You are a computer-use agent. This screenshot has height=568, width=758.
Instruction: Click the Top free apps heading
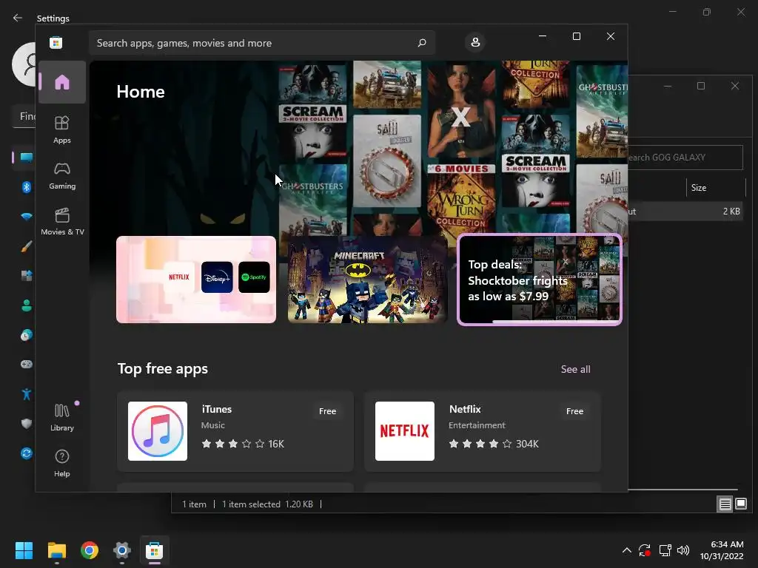[163, 368]
